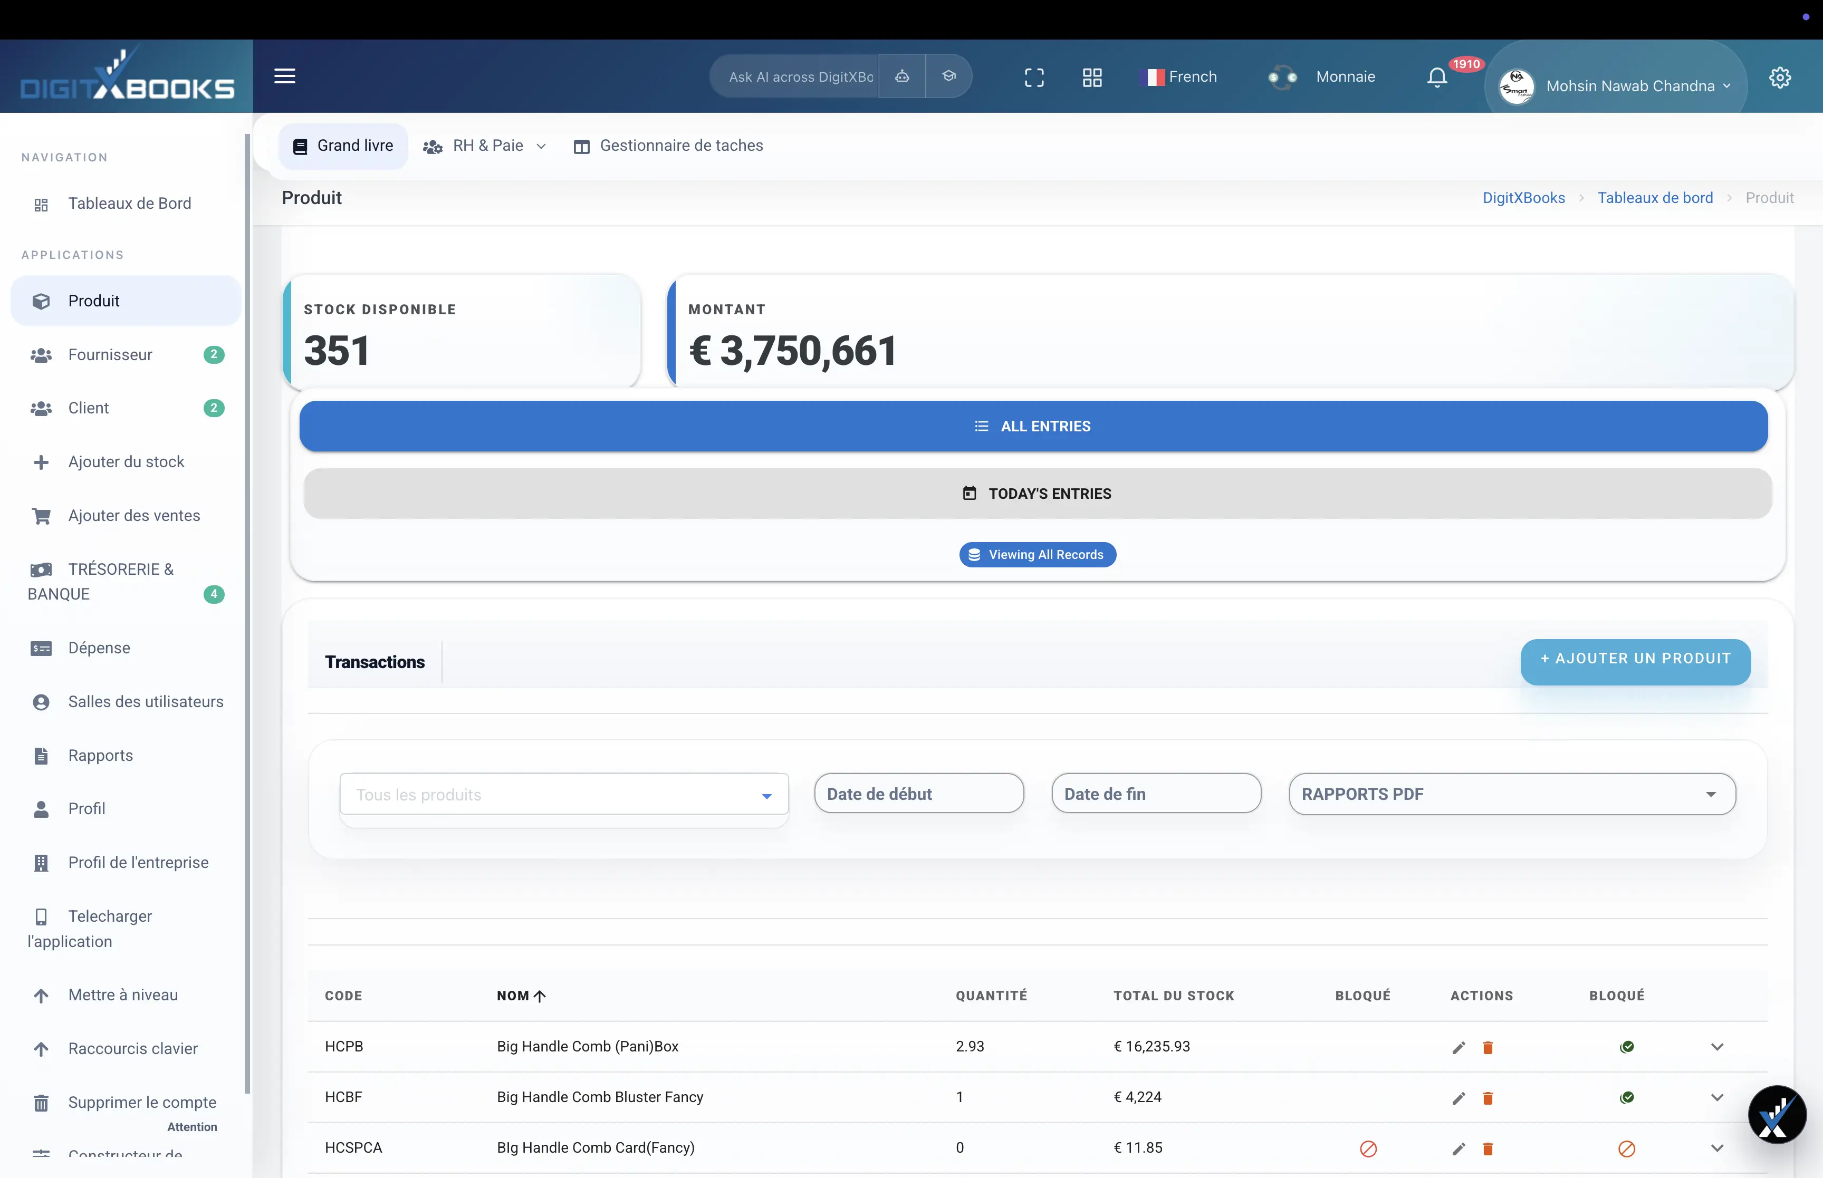1823x1178 pixels.
Task: Click the + AJOUTER UN PRODUIT button
Action: 1635,658
